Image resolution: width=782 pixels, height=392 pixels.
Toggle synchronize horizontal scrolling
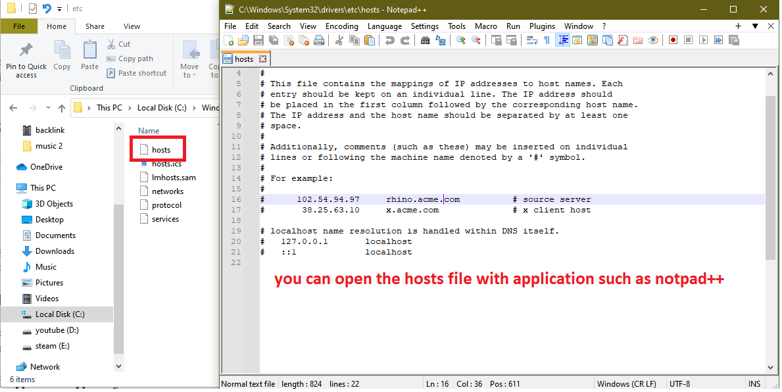[512, 40]
